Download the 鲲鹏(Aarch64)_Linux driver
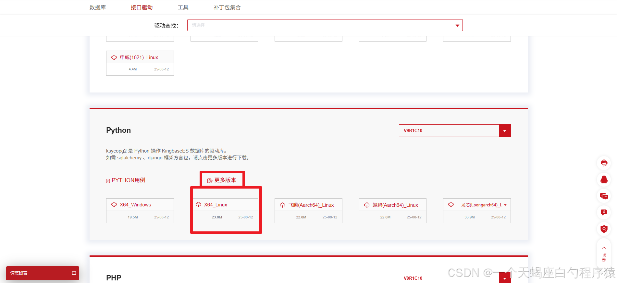 395,205
